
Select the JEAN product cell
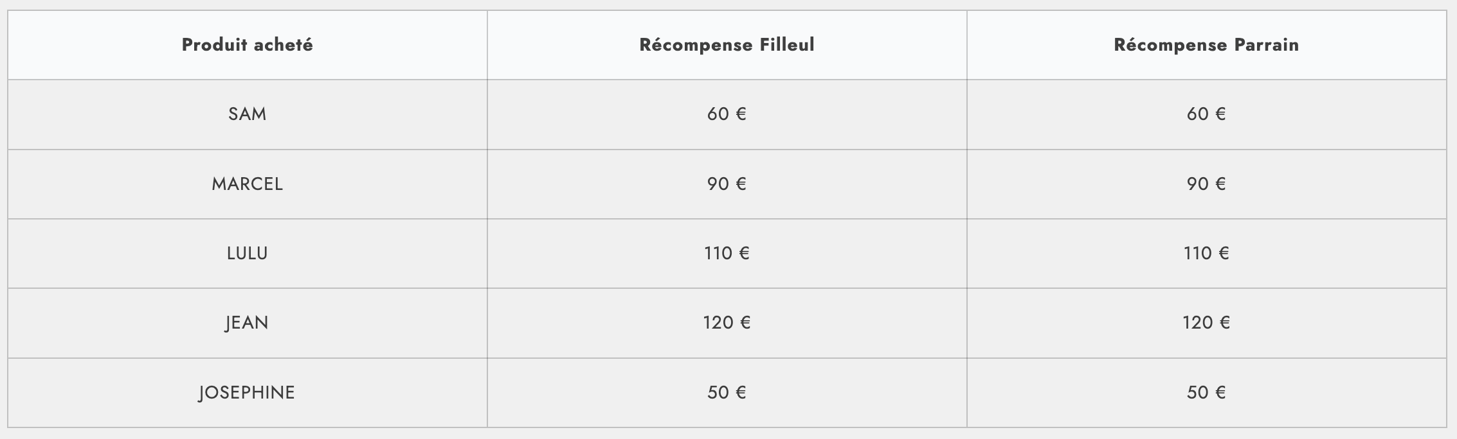(x=247, y=323)
